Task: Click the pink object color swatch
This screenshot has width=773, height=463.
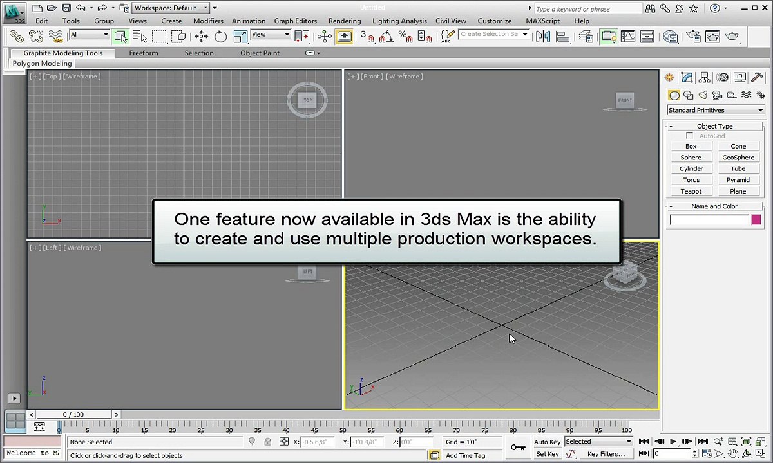Action: (x=756, y=220)
